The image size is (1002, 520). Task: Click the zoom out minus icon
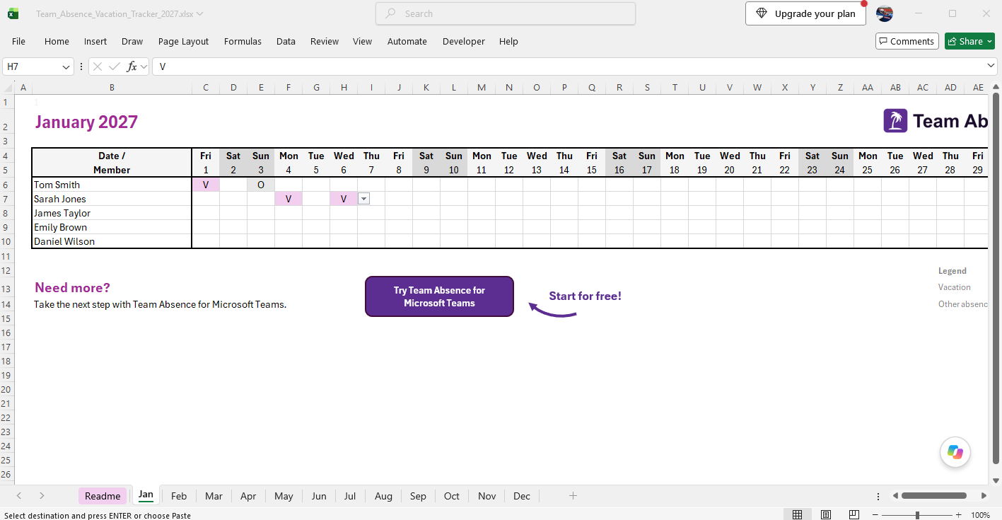[875, 515]
